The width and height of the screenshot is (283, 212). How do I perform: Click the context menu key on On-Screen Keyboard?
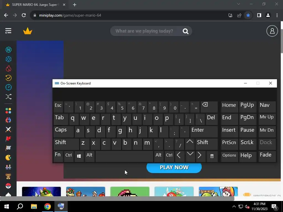(x=212, y=156)
